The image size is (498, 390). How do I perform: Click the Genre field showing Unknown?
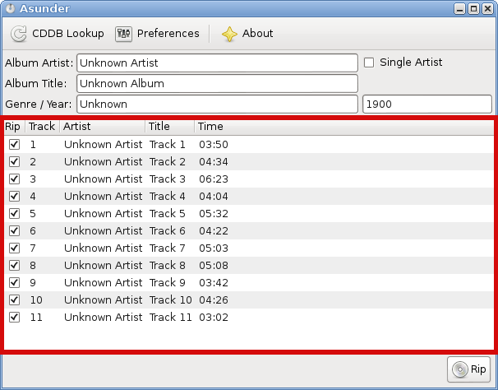tap(217, 104)
